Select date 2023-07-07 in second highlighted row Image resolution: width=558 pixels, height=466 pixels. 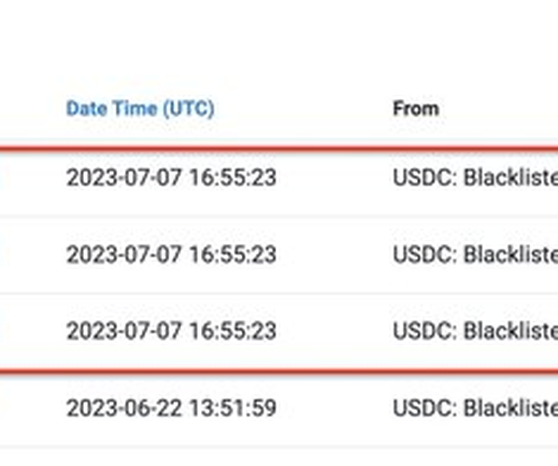[x=123, y=254]
